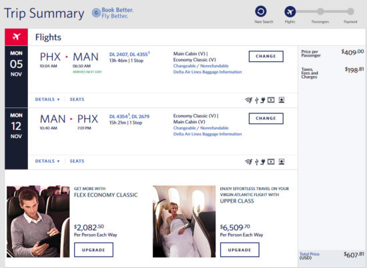Click the personal screen icon on the MAN to PHX flight

pyautogui.click(x=282, y=161)
